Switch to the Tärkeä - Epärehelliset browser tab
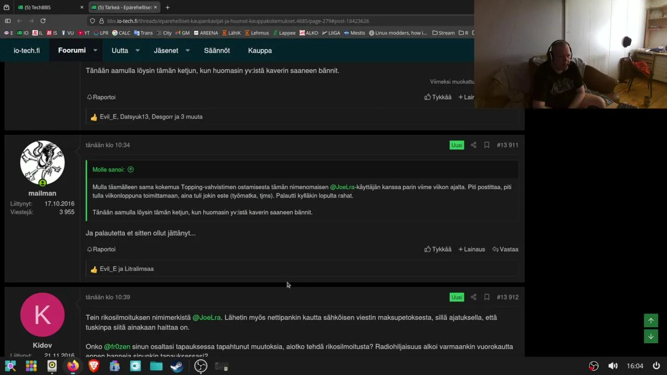667x375 pixels. pyautogui.click(x=124, y=7)
